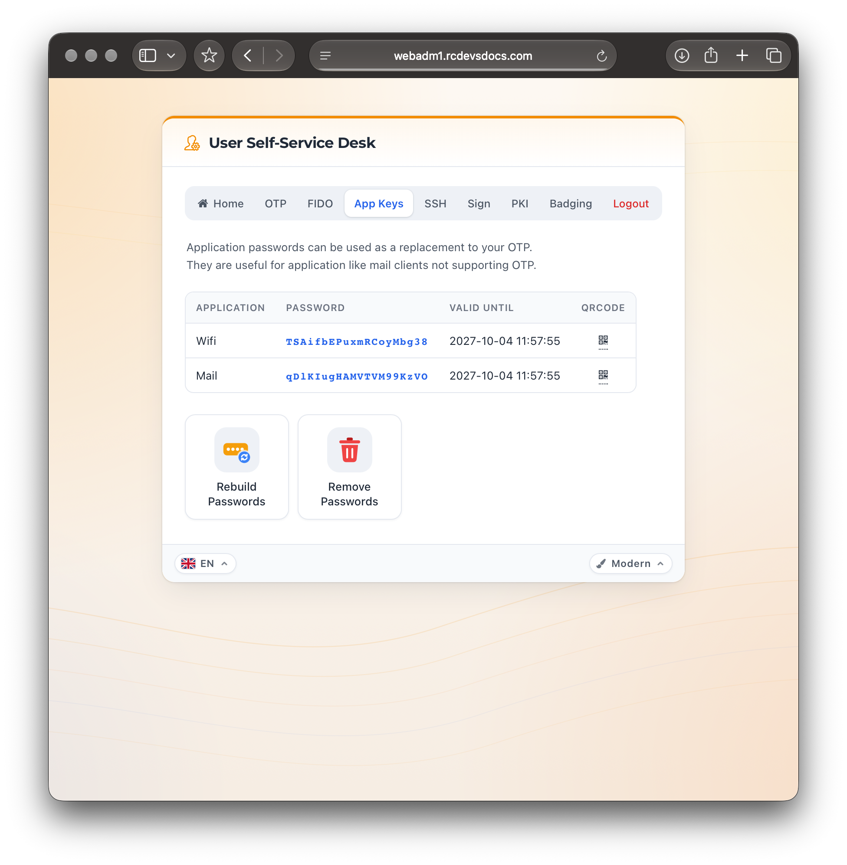Click the webadm1.rcdevsdocs.com address field
Viewport: 847px width, 865px height.
(463, 56)
